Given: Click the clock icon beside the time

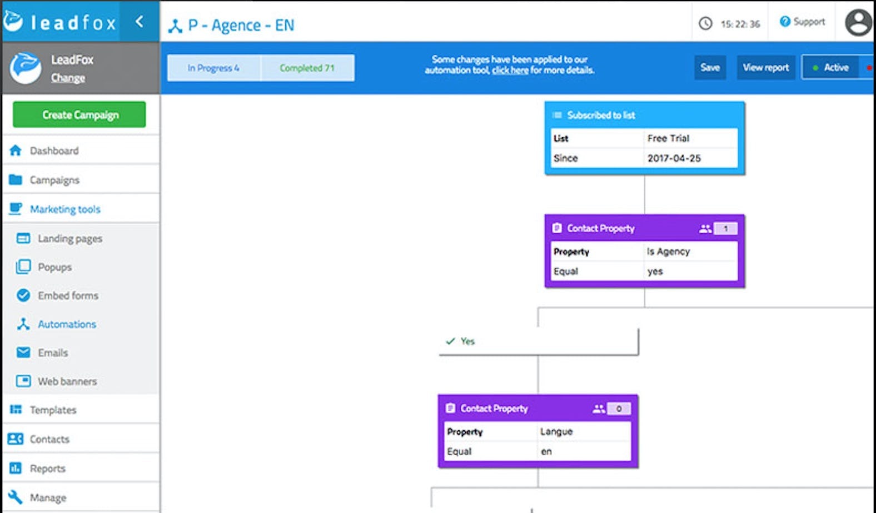Looking at the screenshot, I should coord(705,23).
